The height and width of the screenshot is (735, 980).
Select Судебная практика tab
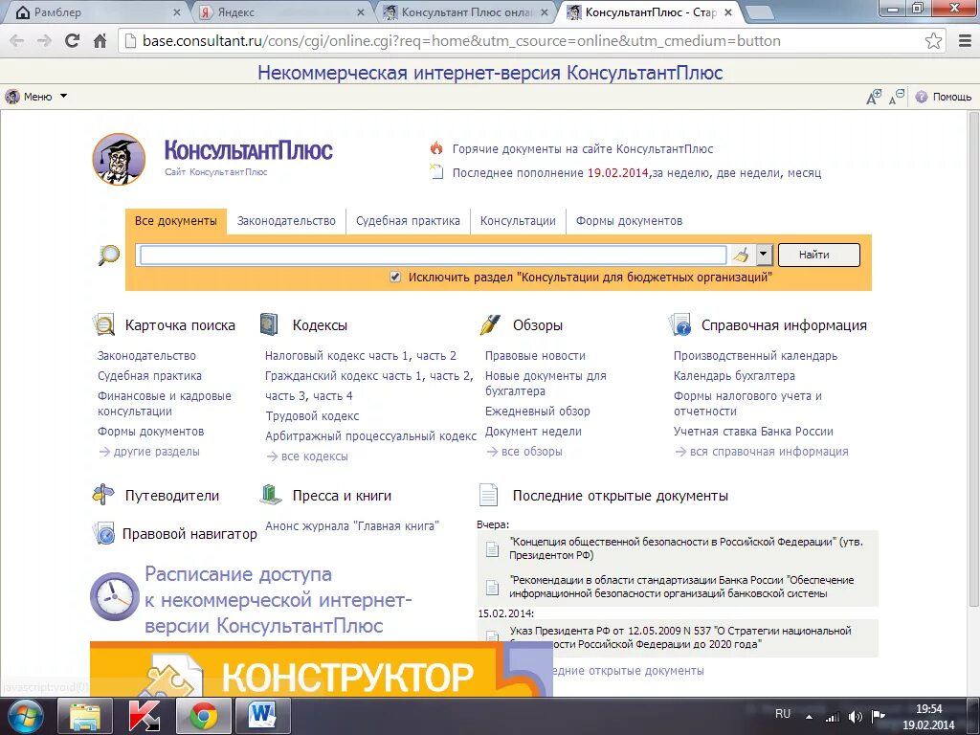coord(408,221)
